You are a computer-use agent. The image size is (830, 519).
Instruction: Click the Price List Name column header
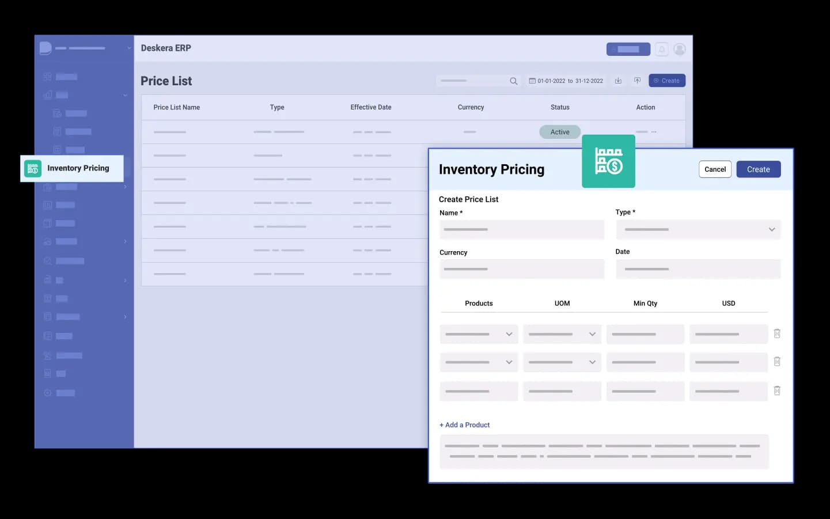(177, 108)
